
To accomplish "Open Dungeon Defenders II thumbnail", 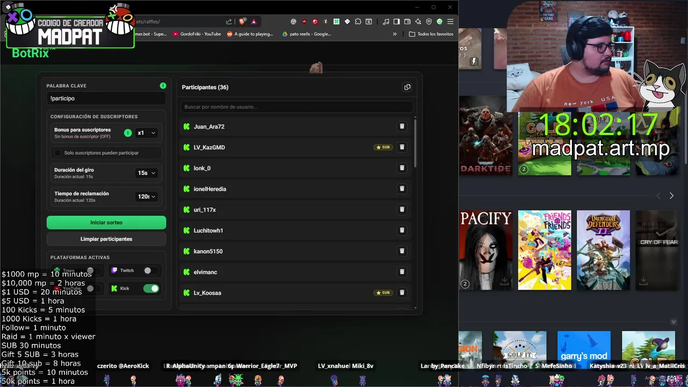I will pyautogui.click(x=603, y=250).
